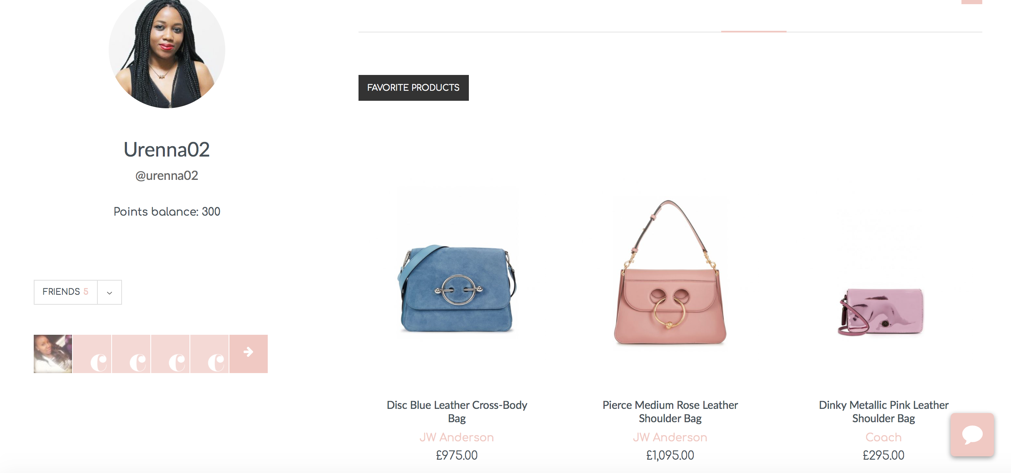Click the Coach brand link
Image resolution: width=1011 pixels, height=473 pixels.
tap(884, 437)
